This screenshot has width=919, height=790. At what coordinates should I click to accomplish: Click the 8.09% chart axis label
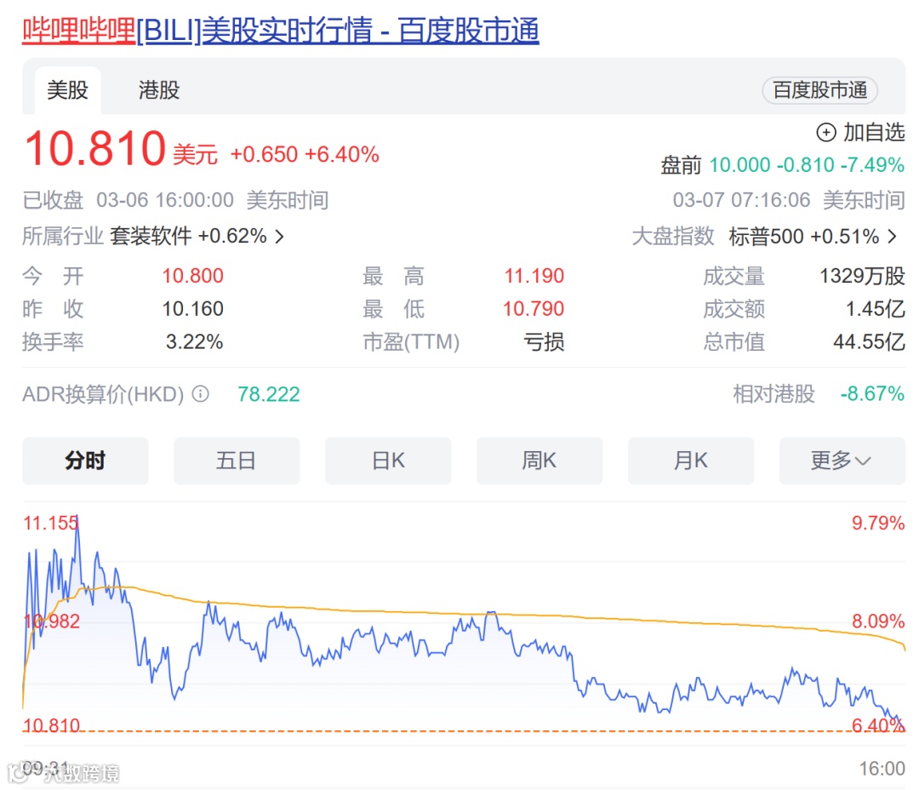click(x=878, y=621)
